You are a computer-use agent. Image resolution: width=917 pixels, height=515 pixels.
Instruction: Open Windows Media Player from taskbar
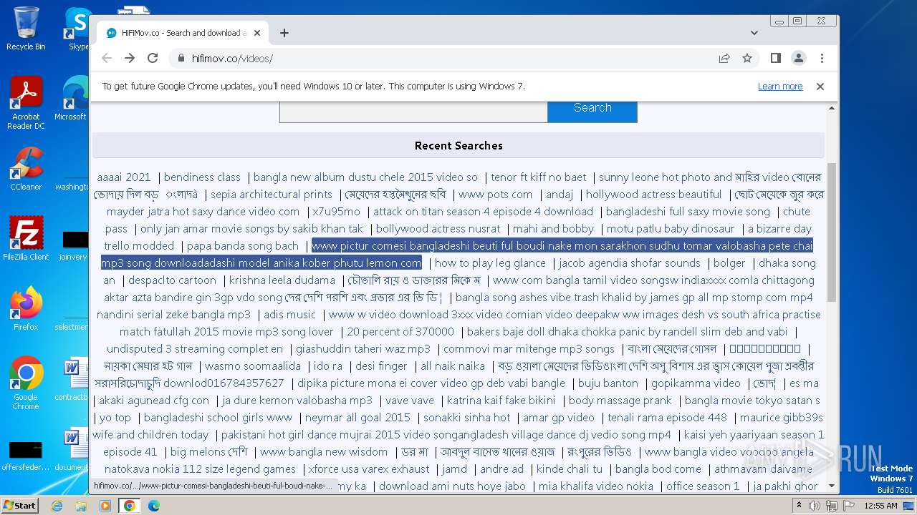pyautogui.click(x=105, y=506)
